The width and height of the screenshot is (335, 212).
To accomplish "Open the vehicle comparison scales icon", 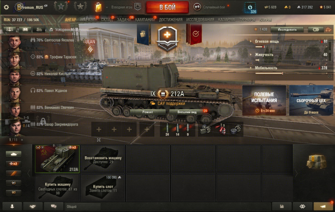I will click(x=328, y=29).
